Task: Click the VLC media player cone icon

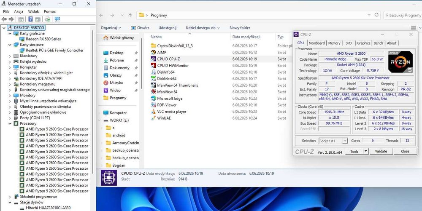Action: pyautogui.click(x=154, y=112)
